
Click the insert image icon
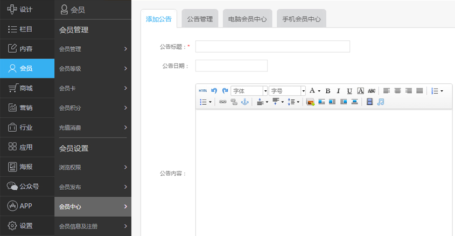pyautogui.click(x=310, y=102)
